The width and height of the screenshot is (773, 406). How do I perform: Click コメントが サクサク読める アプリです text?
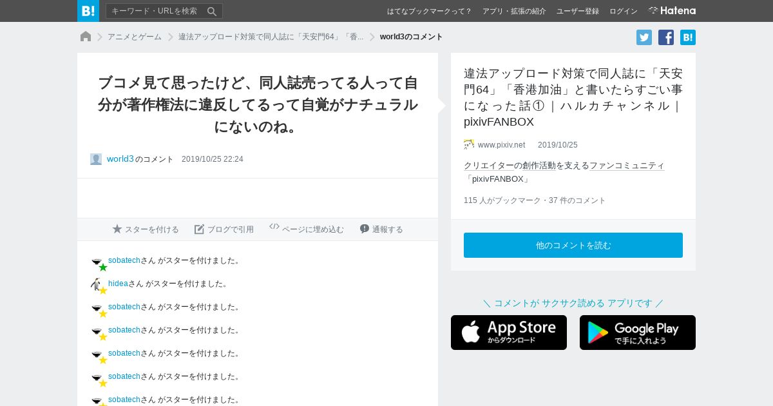click(x=573, y=303)
